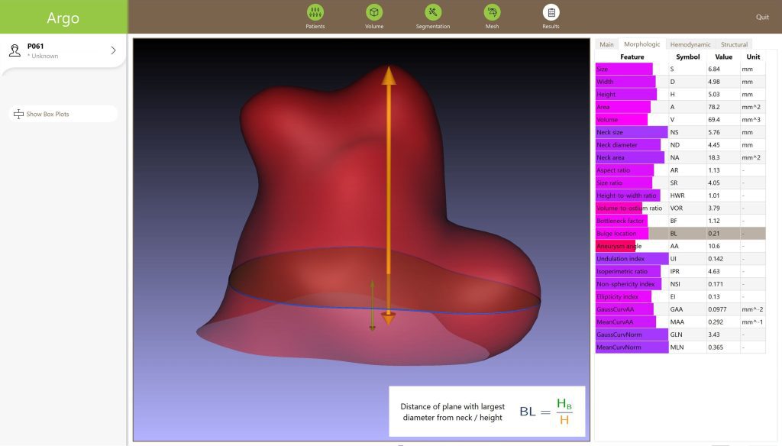Open the Patients section icon

(x=315, y=12)
